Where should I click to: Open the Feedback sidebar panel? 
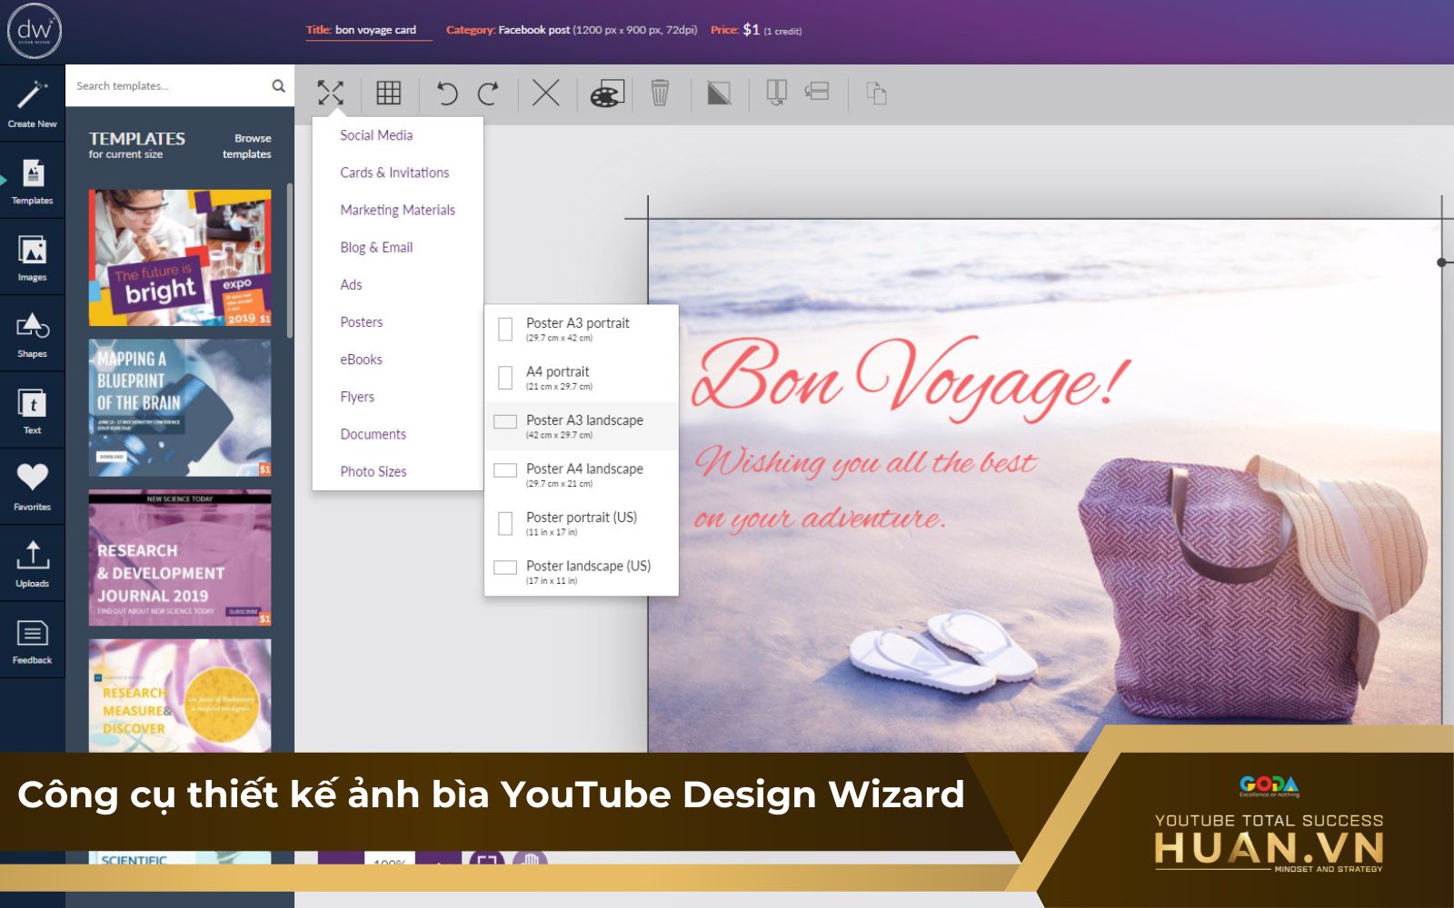point(33,640)
